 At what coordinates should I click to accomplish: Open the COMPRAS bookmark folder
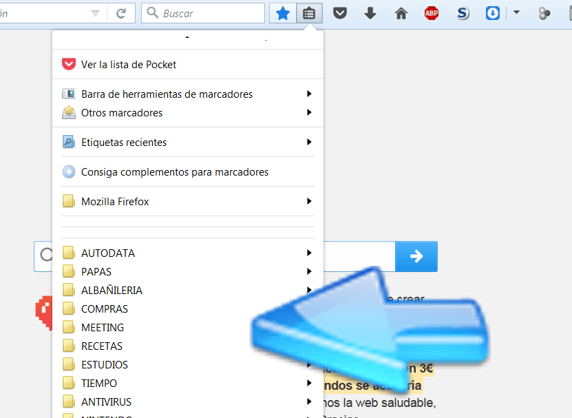[188, 309]
